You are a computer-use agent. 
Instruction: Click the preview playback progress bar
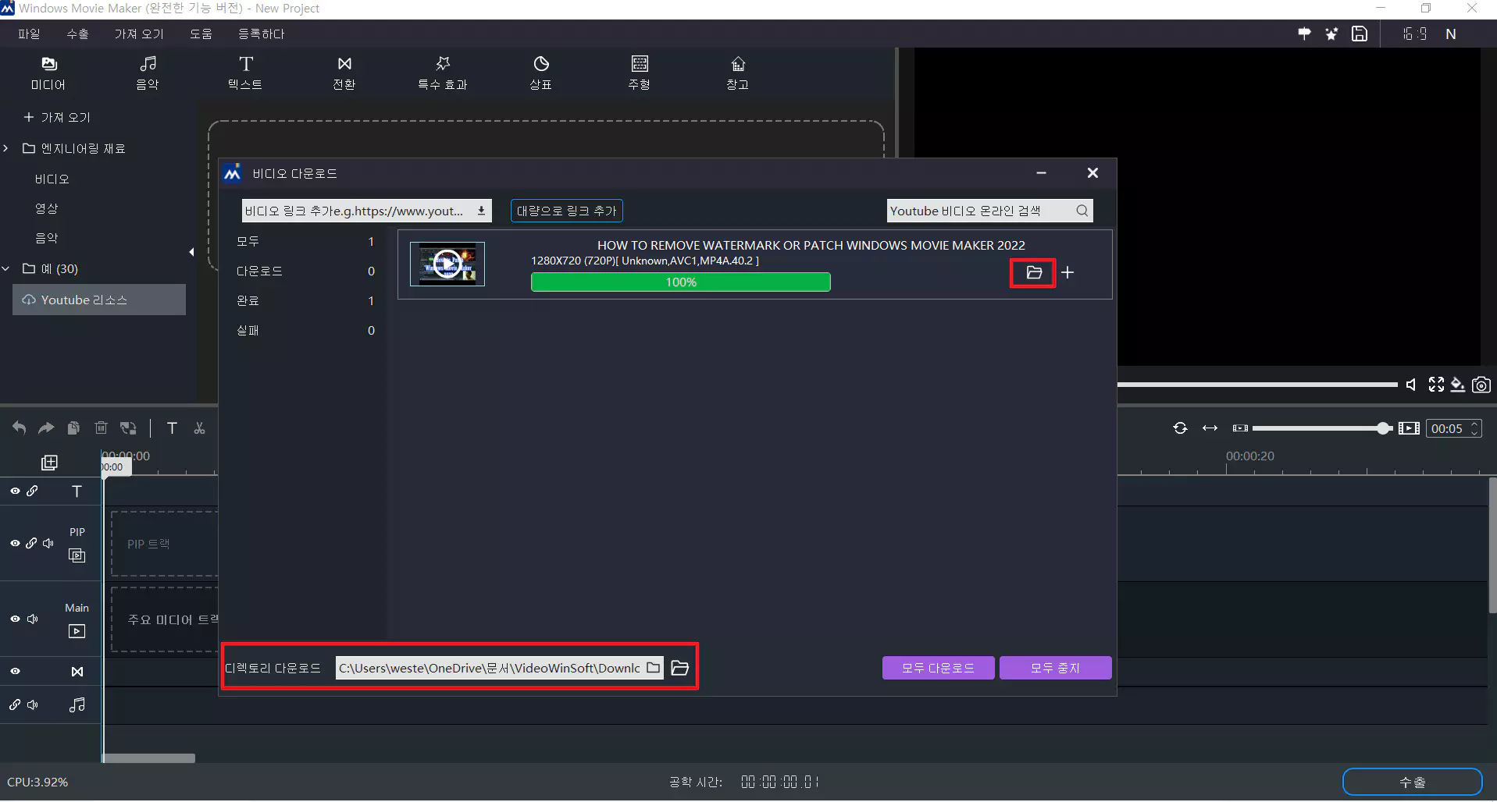click(x=1257, y=384)
